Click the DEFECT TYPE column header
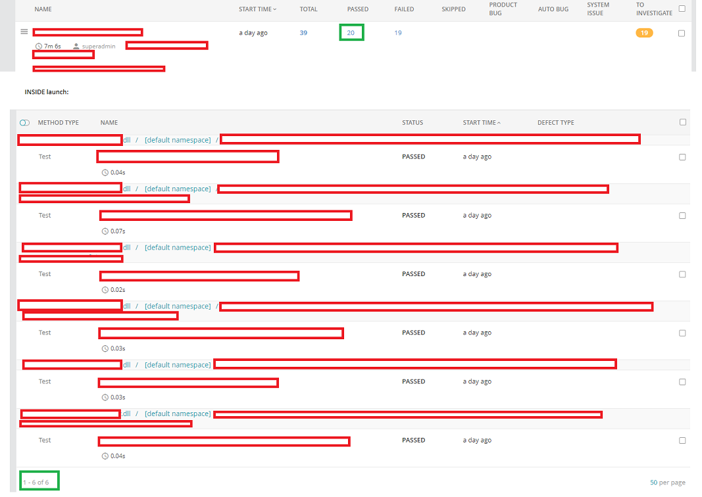 point(555,122)
